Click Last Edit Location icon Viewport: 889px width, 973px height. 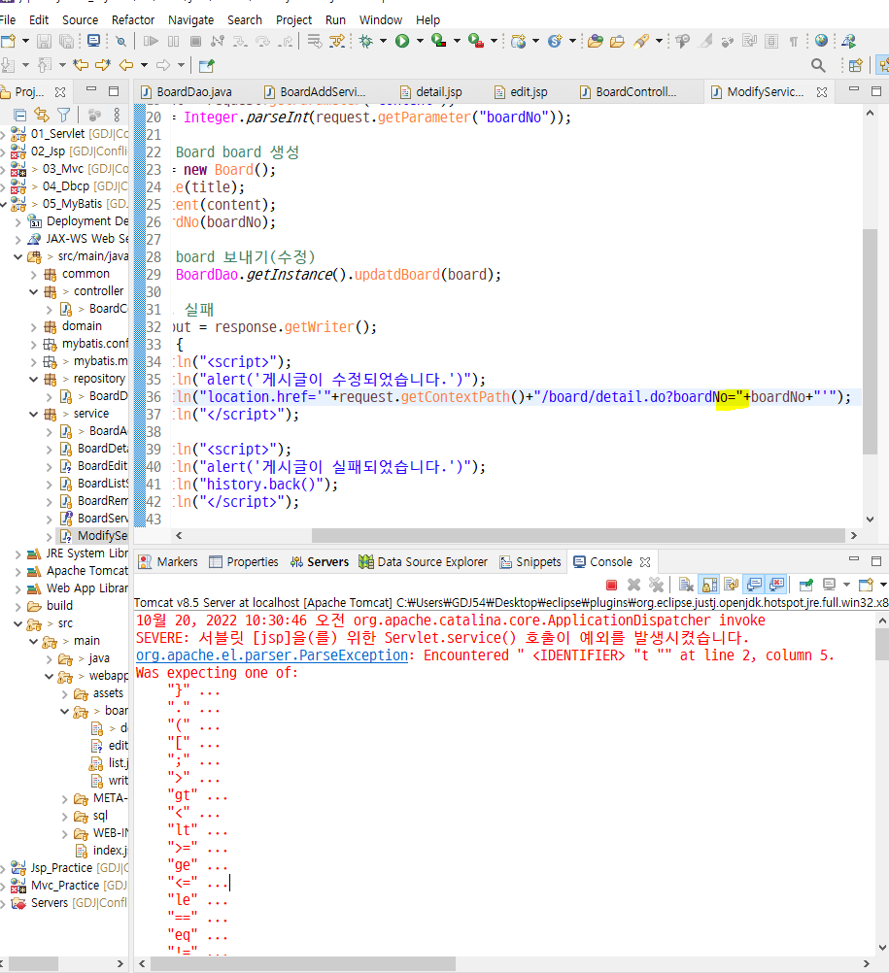(x=80, y=64)
